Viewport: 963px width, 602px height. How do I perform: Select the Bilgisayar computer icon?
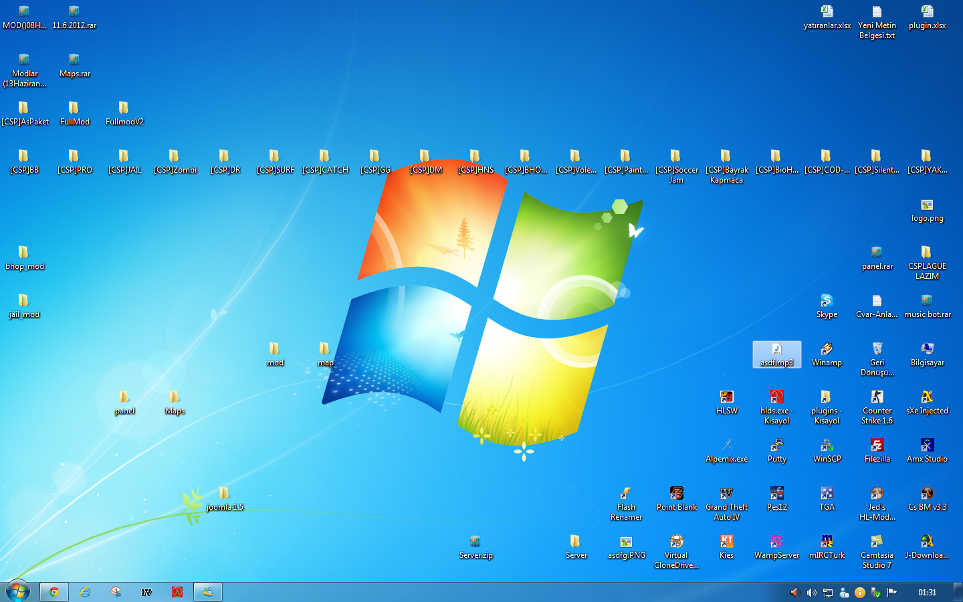coord(928,354)
